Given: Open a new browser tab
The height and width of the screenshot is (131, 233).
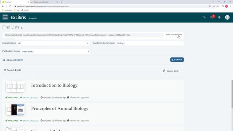Looking at the screenshot, I should 62,2.
